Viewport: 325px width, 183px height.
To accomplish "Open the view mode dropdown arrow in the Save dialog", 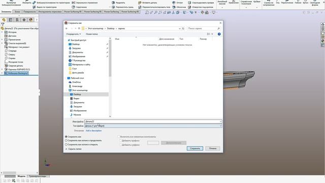I will coord(212,34).
